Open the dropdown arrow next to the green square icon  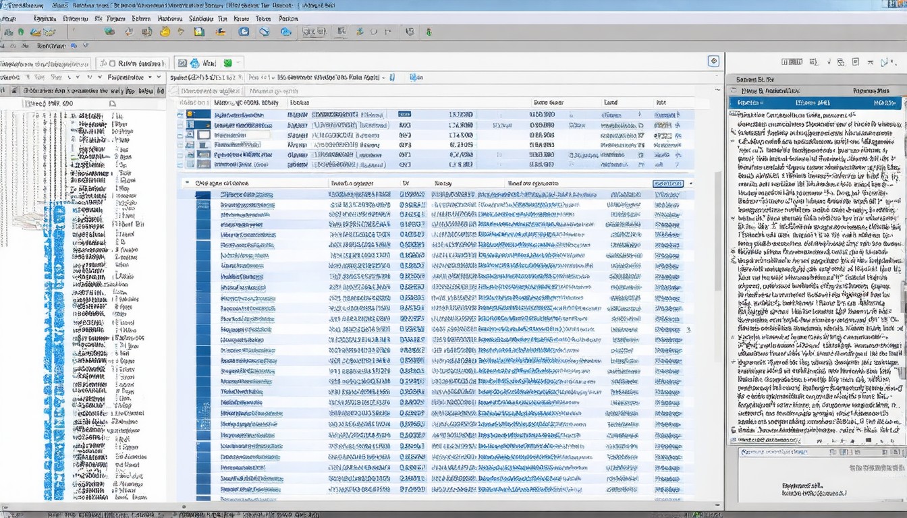tap(238, 63)
